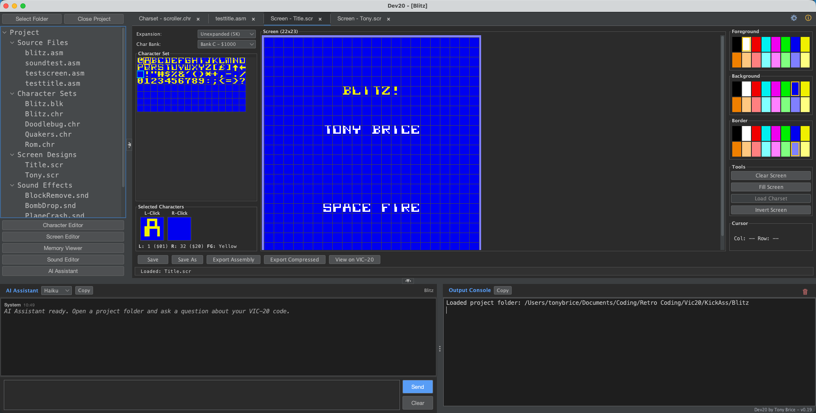Open the Char Bank dropdown
This screenshot has height=413, width=816.
(227, 44)
